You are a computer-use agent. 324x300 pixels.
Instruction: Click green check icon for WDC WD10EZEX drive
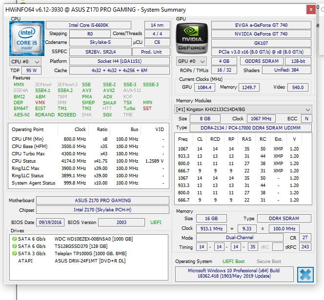coord(14,239)
